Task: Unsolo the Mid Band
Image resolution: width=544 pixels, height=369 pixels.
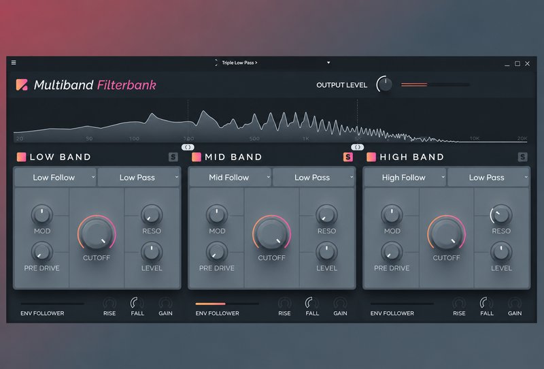Action: coord(348,157)
